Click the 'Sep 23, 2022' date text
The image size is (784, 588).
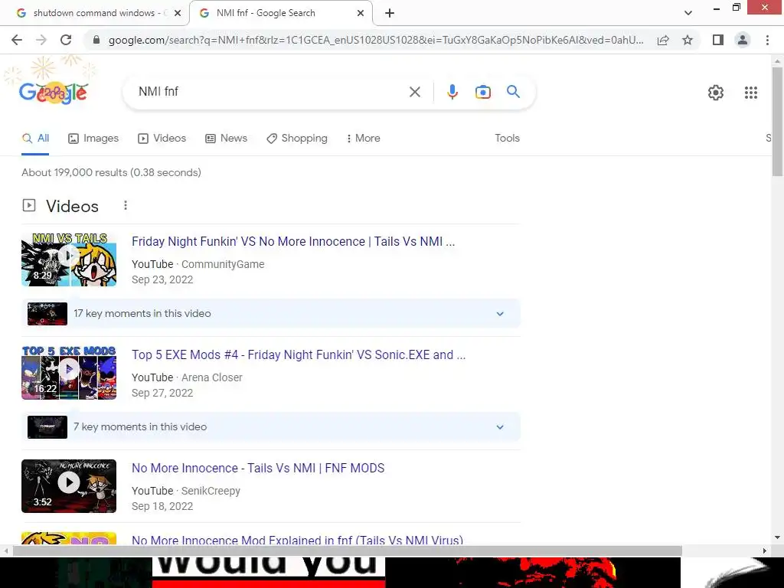[x=162, y=280]
